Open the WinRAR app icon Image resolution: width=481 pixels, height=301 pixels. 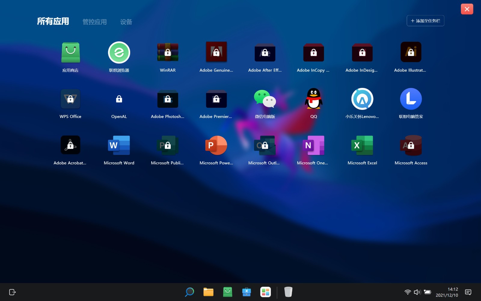pos(168,52)
